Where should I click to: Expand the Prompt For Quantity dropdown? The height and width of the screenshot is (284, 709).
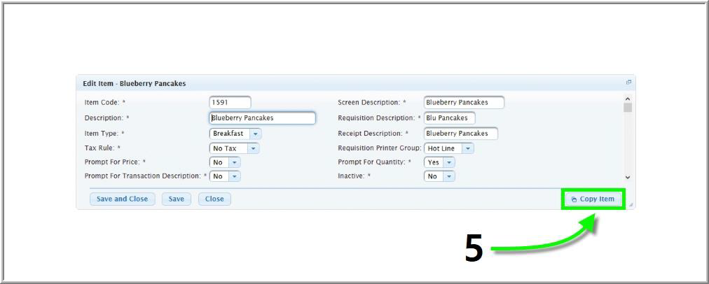coord(448,162)
